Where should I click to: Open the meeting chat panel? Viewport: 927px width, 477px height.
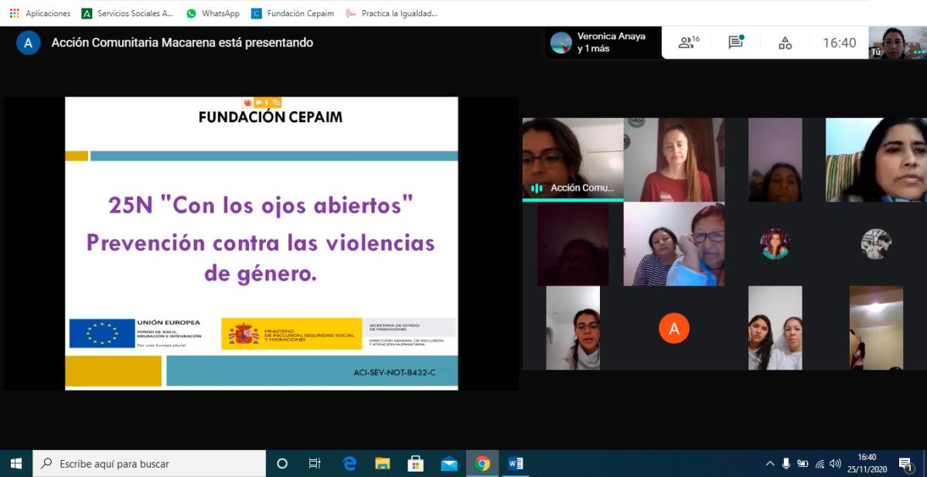point(736,42)
